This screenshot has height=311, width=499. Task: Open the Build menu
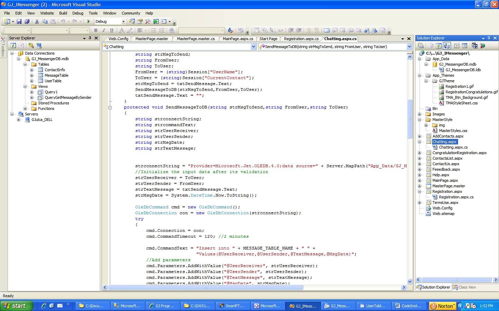pyautogui.click(x=63, y=13)
